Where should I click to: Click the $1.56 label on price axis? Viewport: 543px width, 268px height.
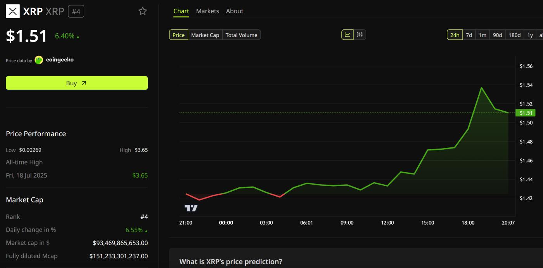tap(526, 66)
